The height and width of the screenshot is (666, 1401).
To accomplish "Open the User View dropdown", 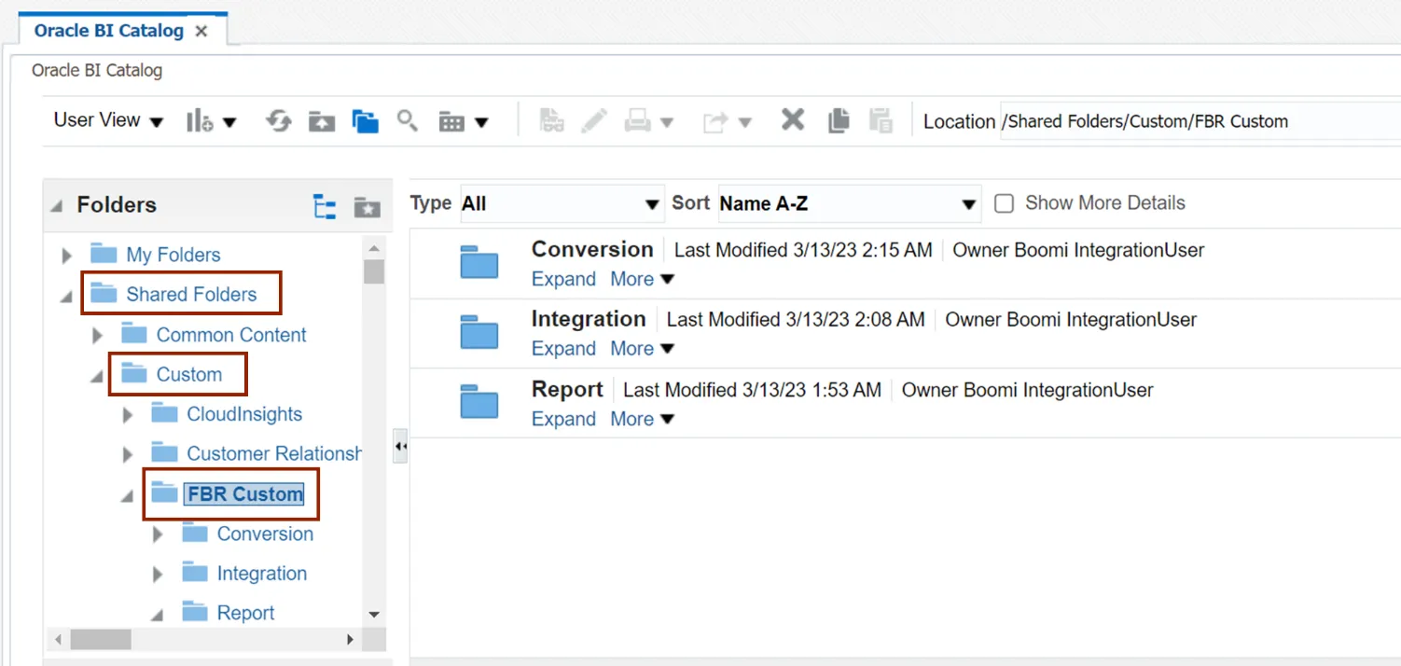I will pyautogui.click(x=108, y=121).
